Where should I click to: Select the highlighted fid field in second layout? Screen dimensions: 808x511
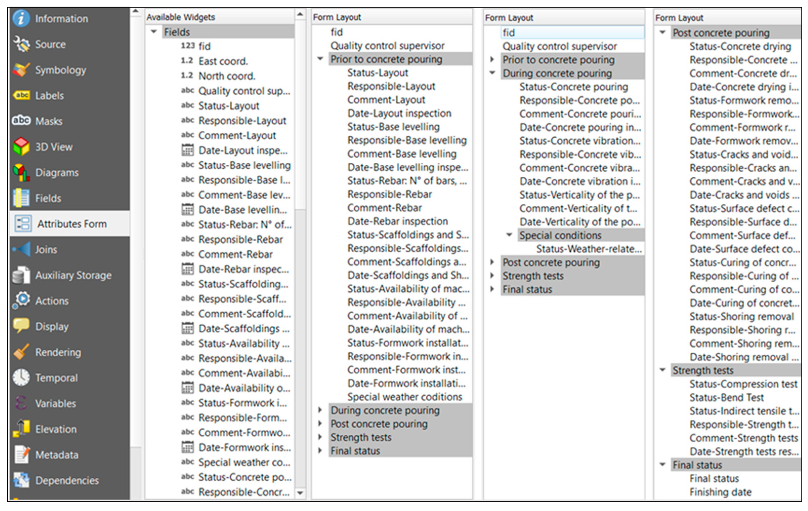(x=573, y=33)
